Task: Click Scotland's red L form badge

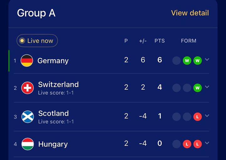Action: [197, 117]
